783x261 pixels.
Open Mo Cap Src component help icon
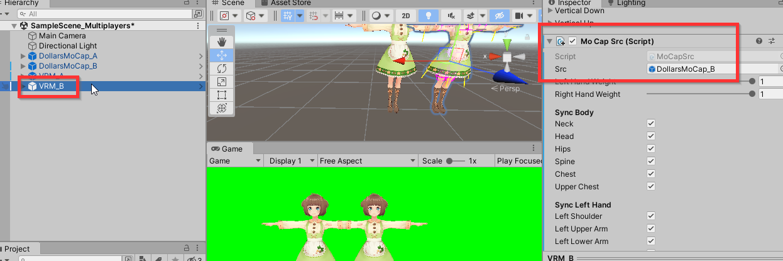coord(758,42)
